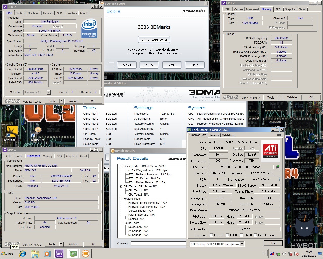Click OK in the Memory tab window
The width and height of the screenshot is (323, 259).
pos(311,97)
